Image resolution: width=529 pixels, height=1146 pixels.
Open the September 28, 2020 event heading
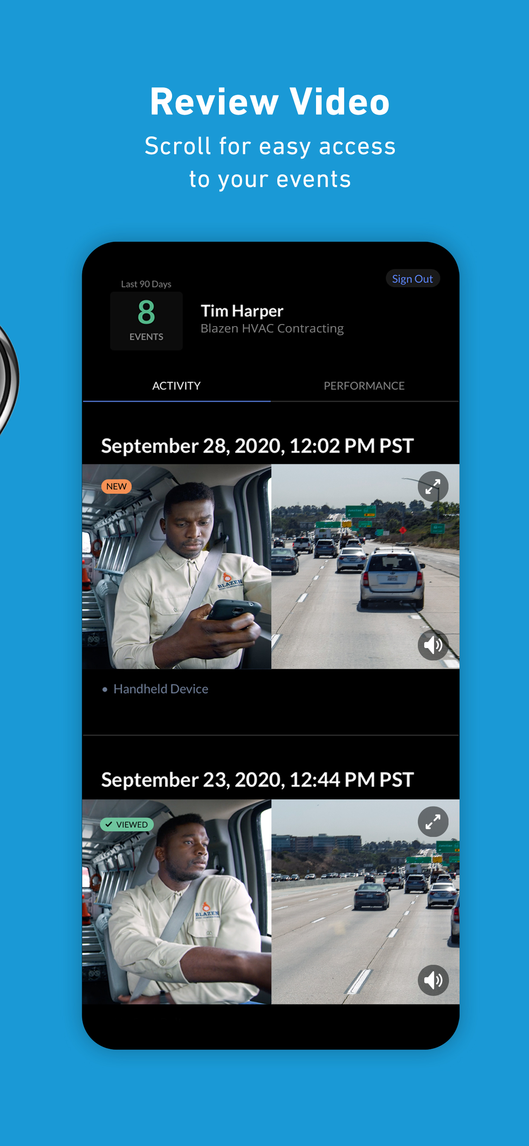click(x=257, y=446)
